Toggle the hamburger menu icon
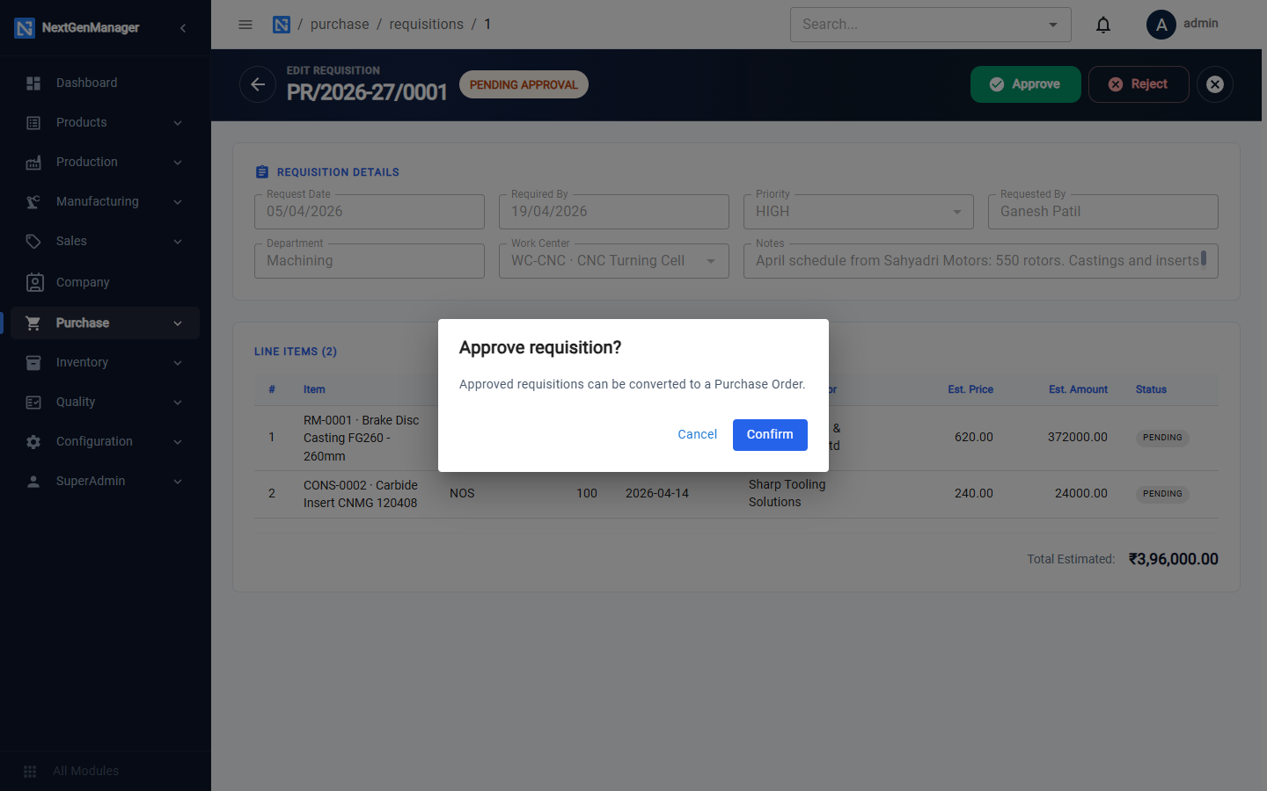This screenshot has height=791, width=1267. point(245,25)
